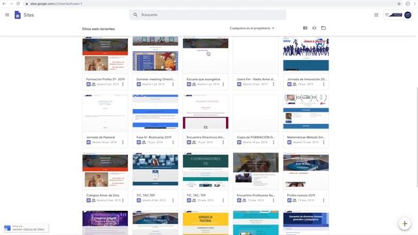Open the Encuentro Directivos Am... thumbnail

[206, 113]
